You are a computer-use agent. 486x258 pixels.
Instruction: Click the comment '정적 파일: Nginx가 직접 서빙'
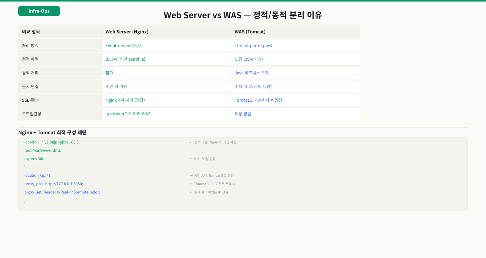(x=215, y=142)
